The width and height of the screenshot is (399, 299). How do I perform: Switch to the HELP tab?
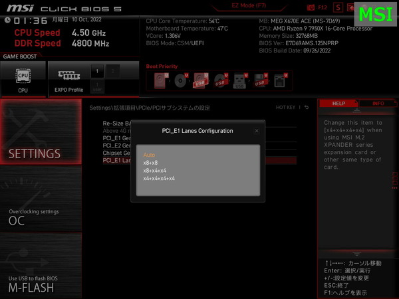(338, 104)
